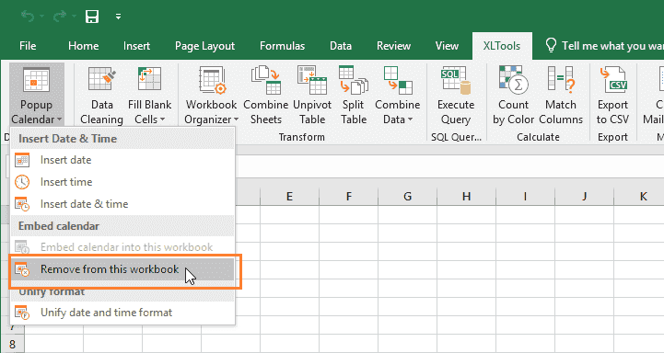Open the Page Layout tab
This screenshot has width=664, height=353.
[205, 46]
